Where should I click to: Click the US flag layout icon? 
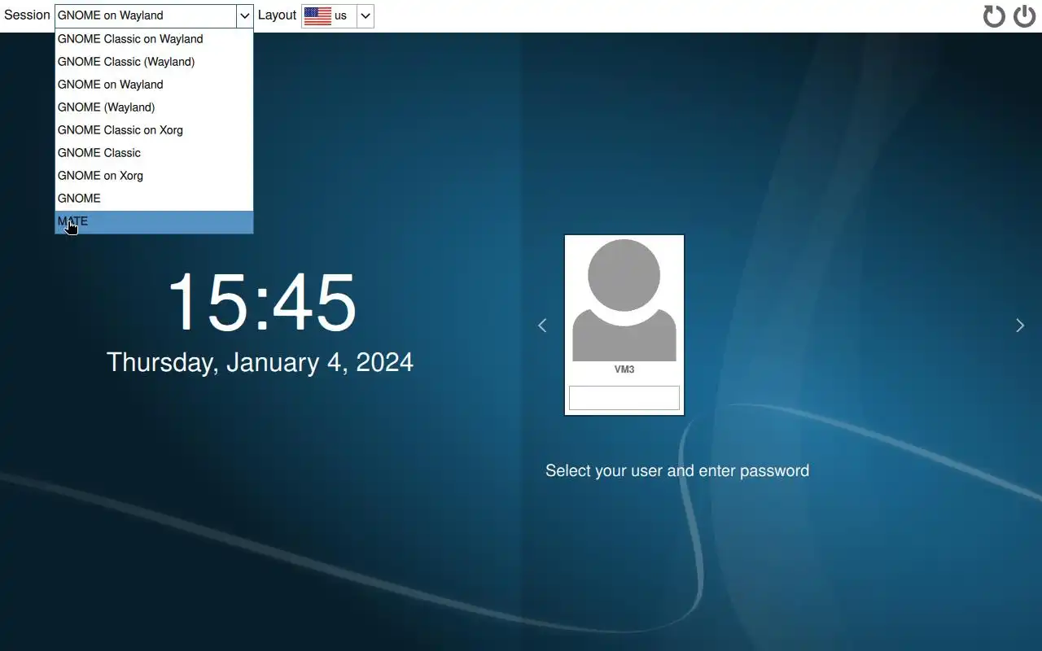317,15
